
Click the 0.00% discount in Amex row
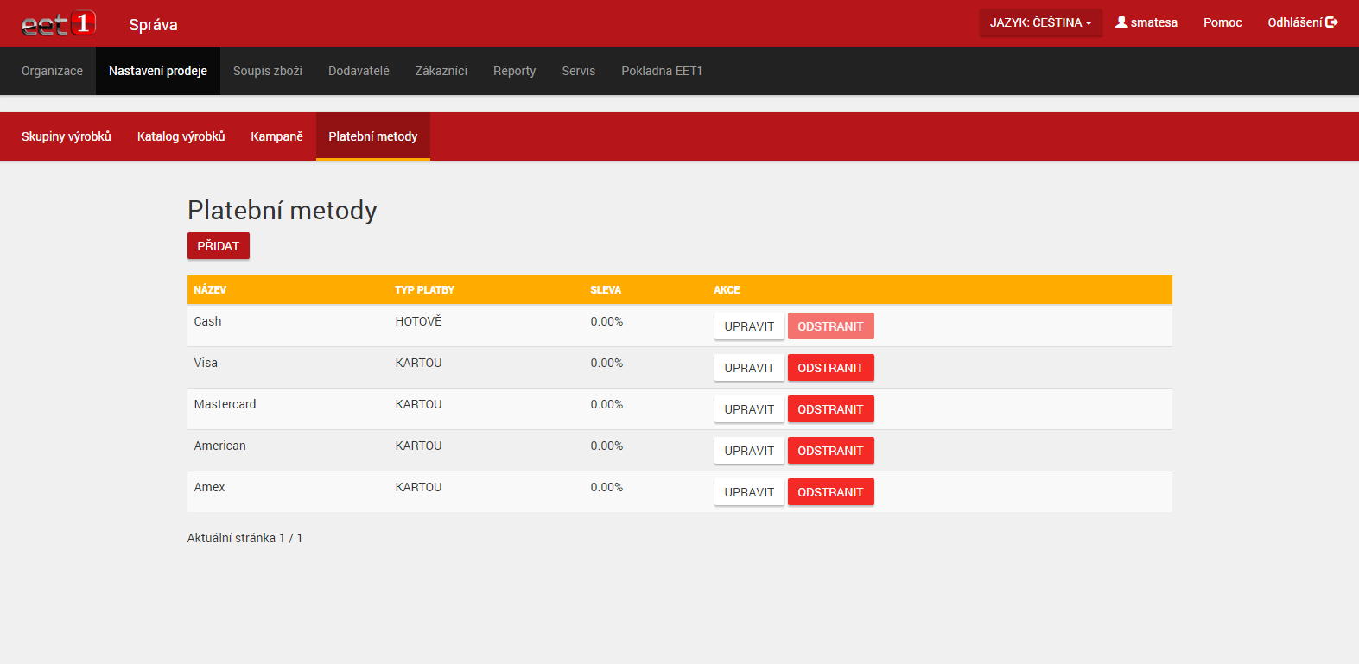[606, 487]
